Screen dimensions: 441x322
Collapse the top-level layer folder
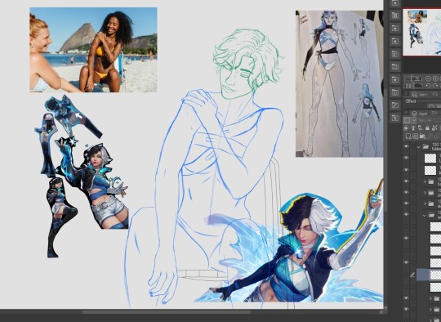(x=418, y=146)
